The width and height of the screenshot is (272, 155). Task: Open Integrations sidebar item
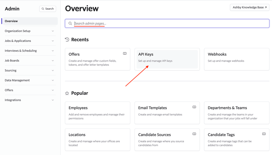30,100
